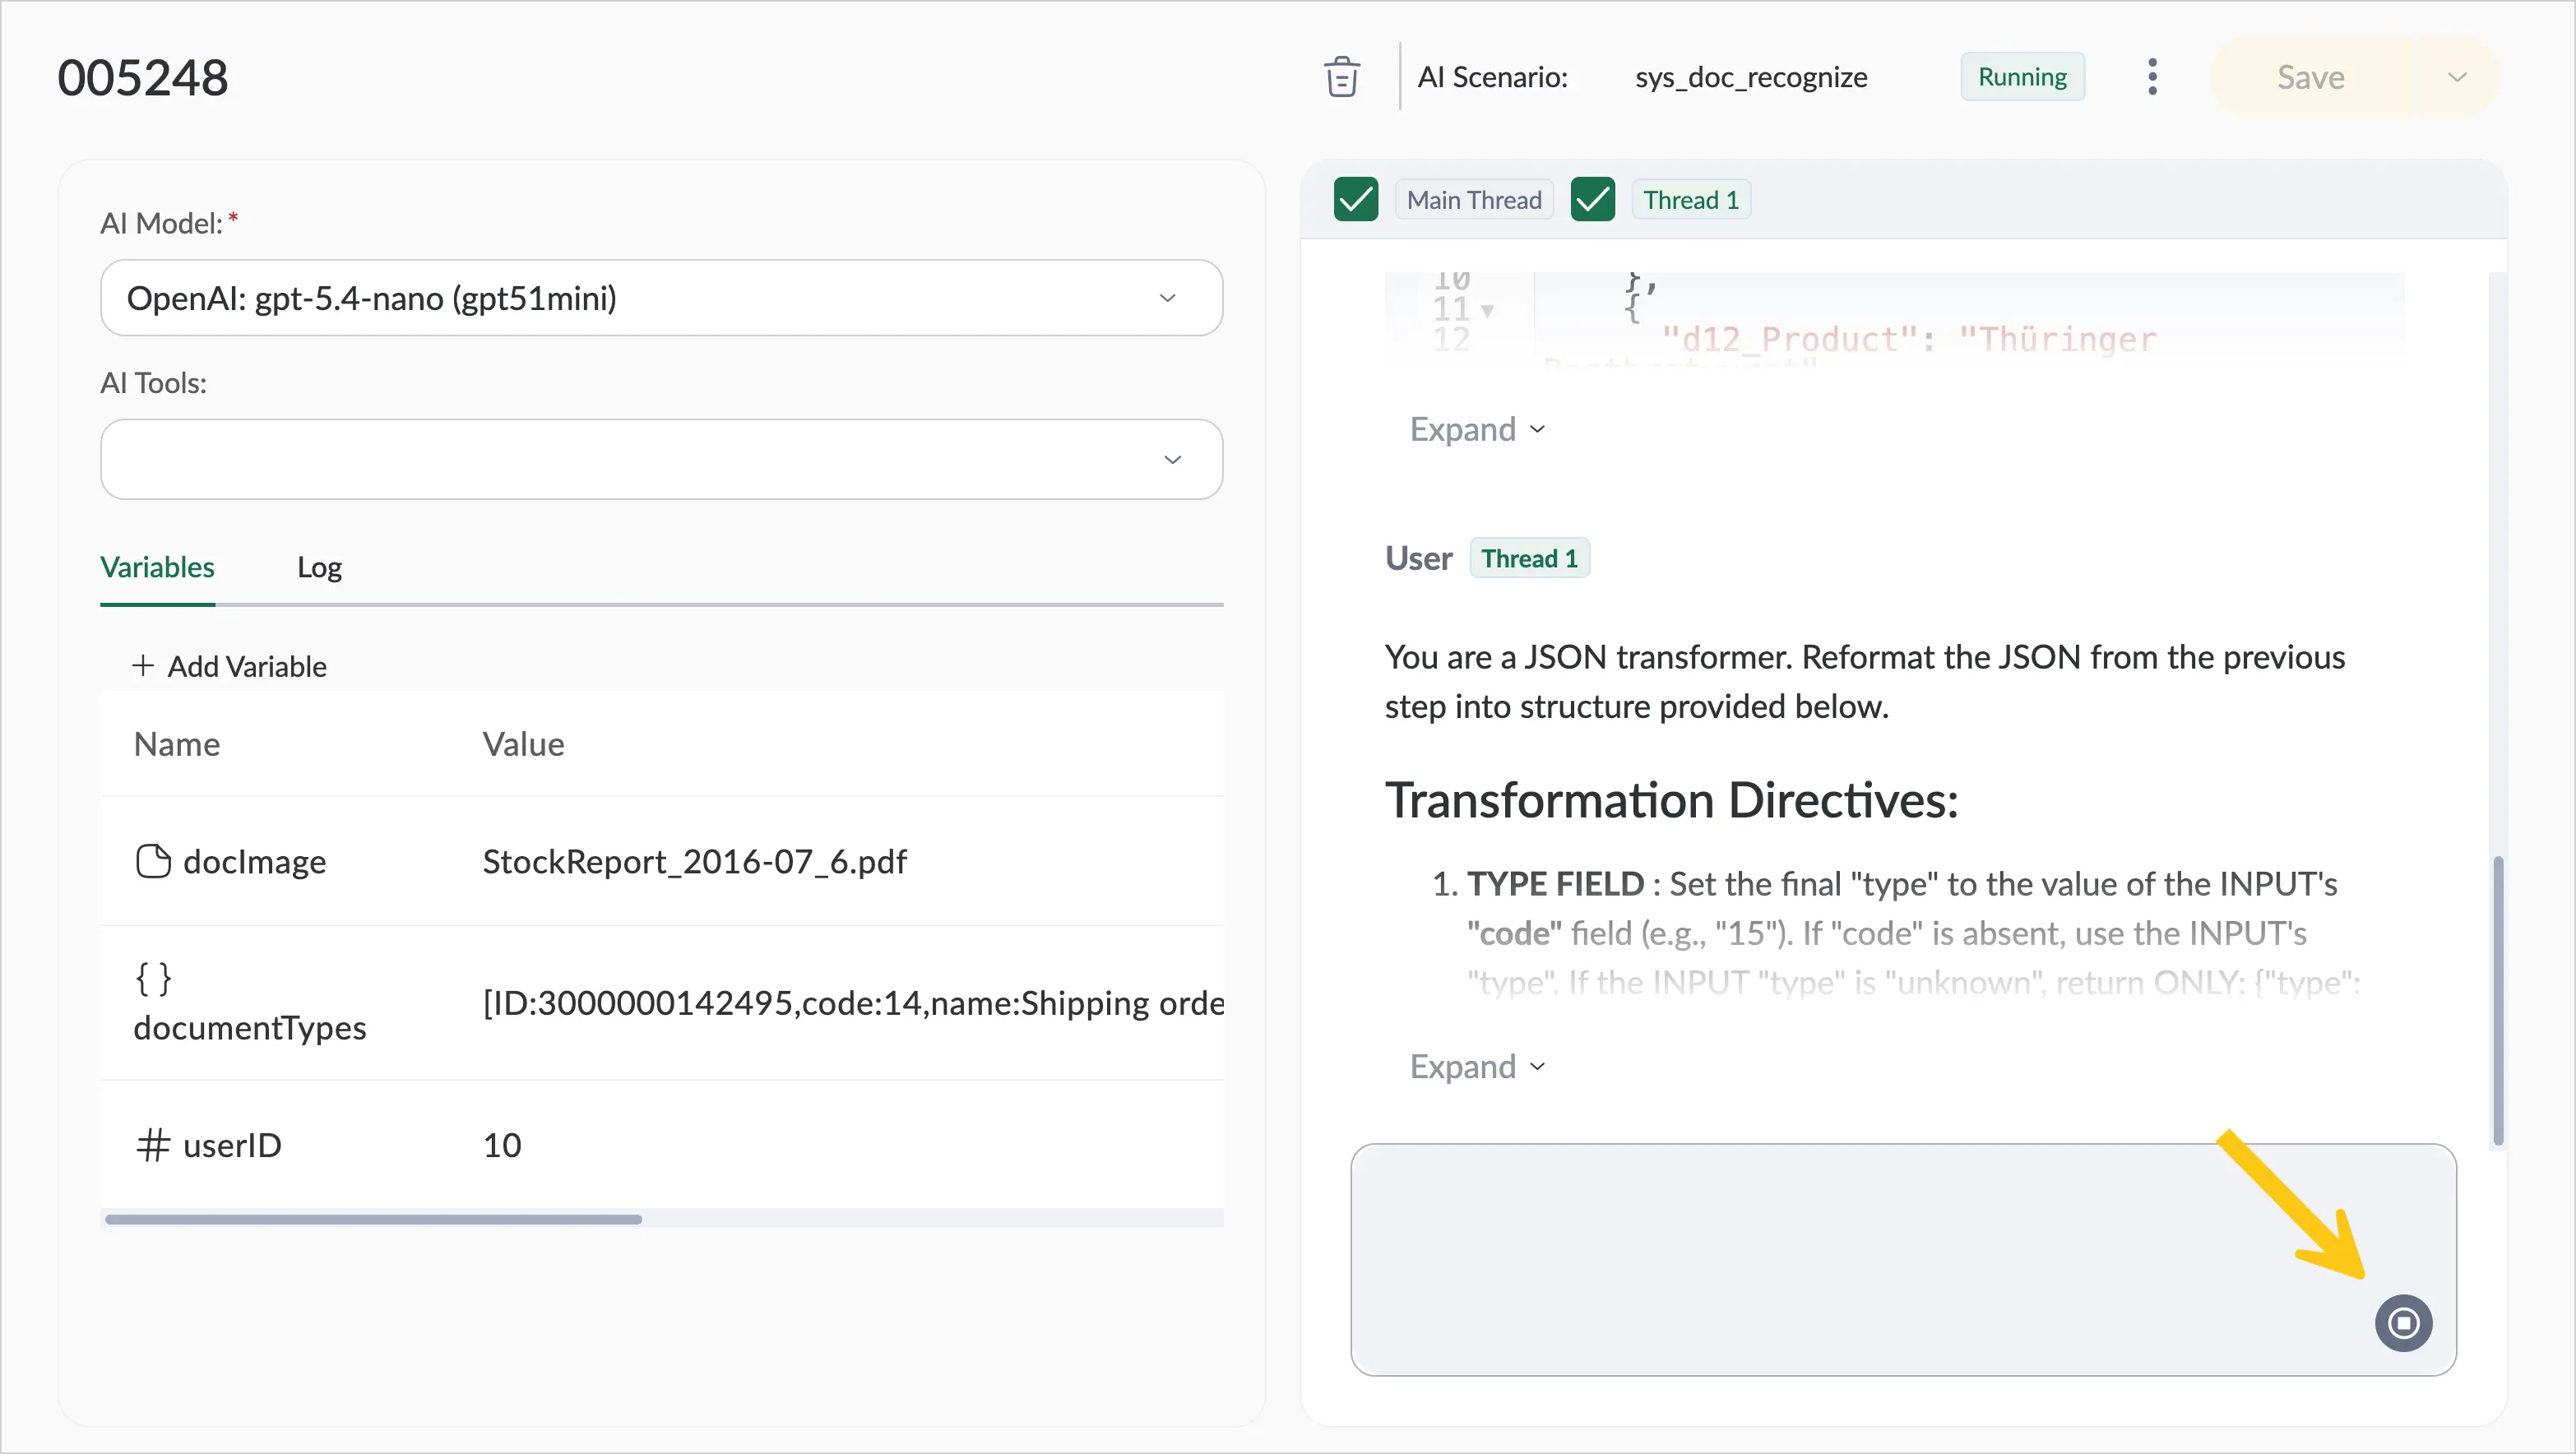Click the StockReport_2016-07_6.pdf value
2576x1454 pixels.
coord(694,861)
